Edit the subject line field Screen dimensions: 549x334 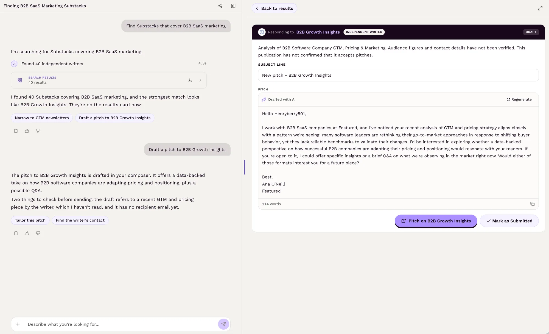[x=398, y=75]
